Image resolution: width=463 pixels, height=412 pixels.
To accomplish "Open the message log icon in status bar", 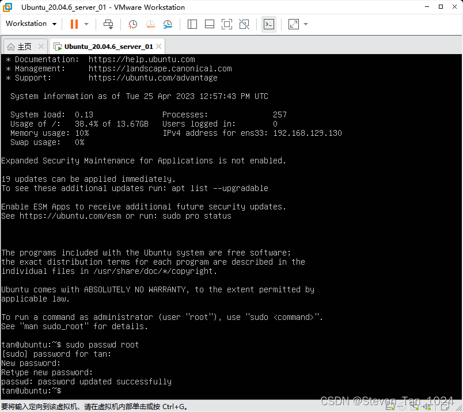I will coord(445,407).
